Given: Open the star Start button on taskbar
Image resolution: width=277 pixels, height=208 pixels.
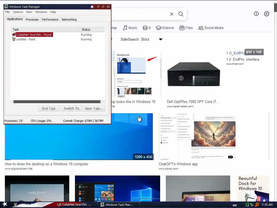Looking at the screenshot, I should tap(5, 204).
